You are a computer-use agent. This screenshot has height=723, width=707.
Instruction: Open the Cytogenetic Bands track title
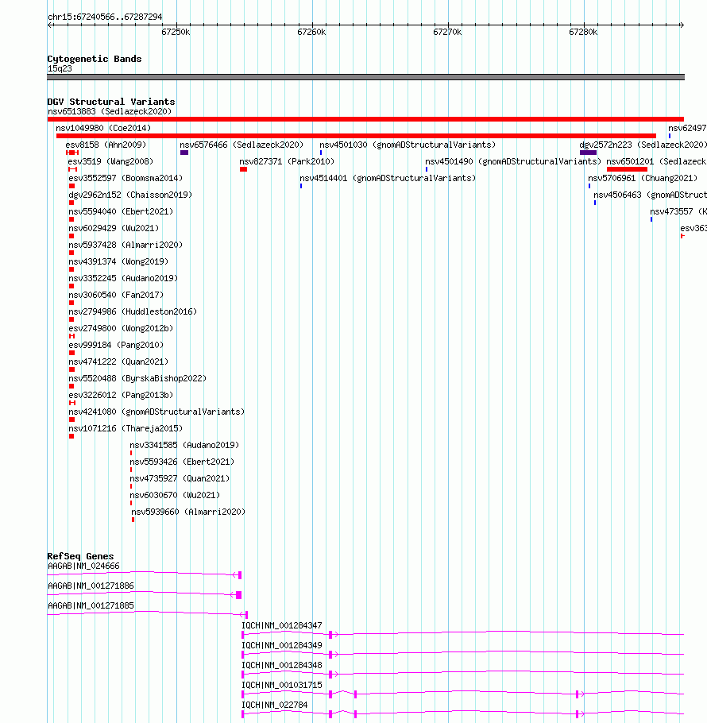click(x=95, y=59)
